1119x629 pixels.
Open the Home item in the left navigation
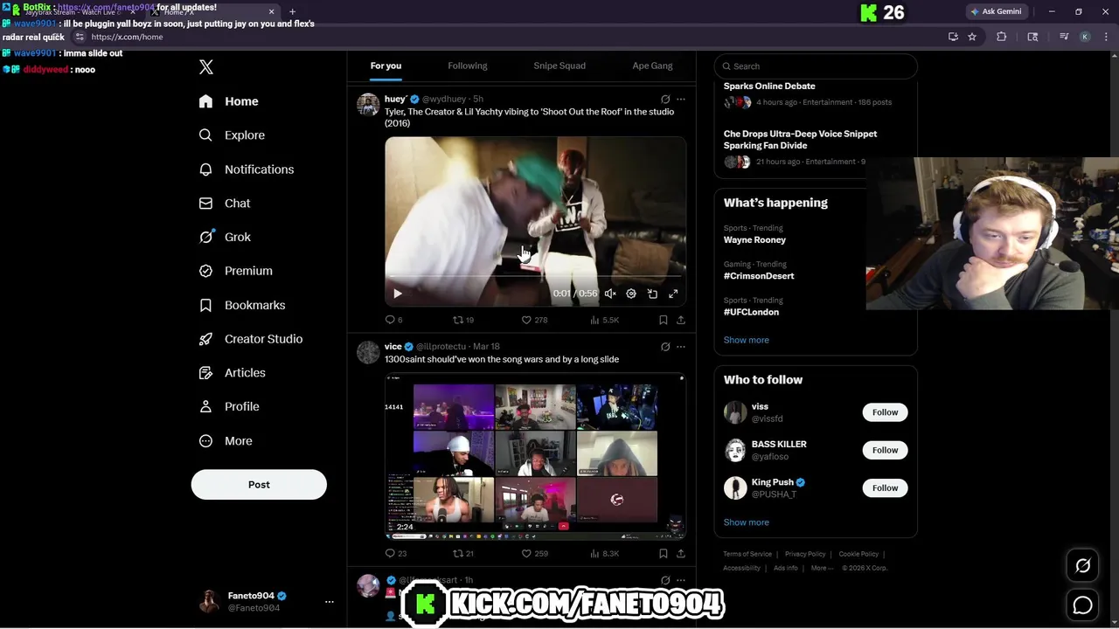pos(228,101)
